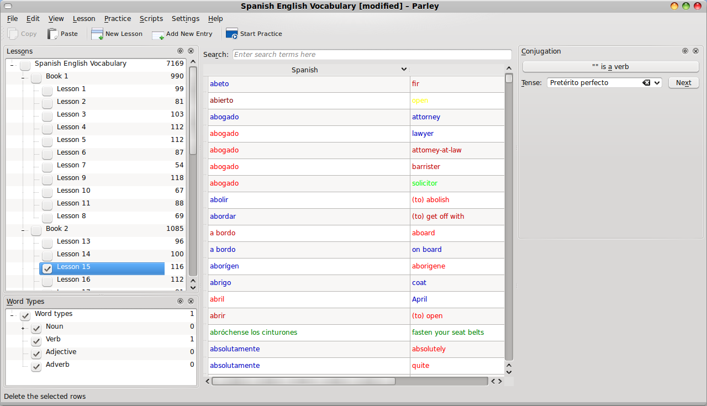707x406 pixels.
Task: Open the Tense dropdown
Action: point(657,82)
